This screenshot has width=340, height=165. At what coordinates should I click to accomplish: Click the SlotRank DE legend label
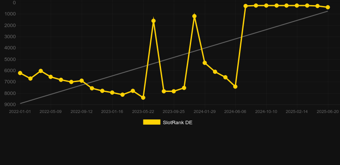click(x=178, y=122)
